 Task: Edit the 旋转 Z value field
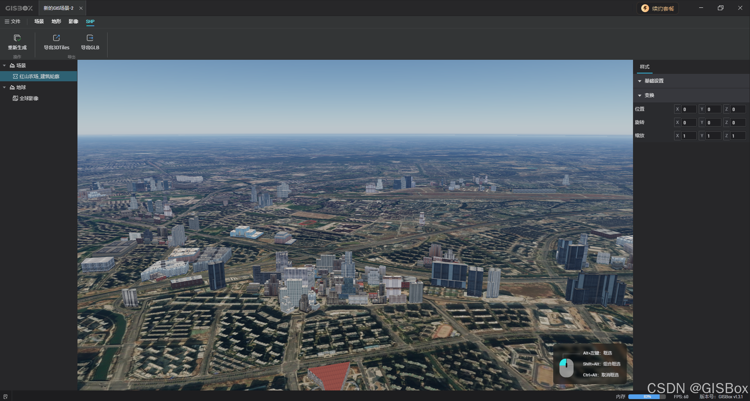(738, 123)
